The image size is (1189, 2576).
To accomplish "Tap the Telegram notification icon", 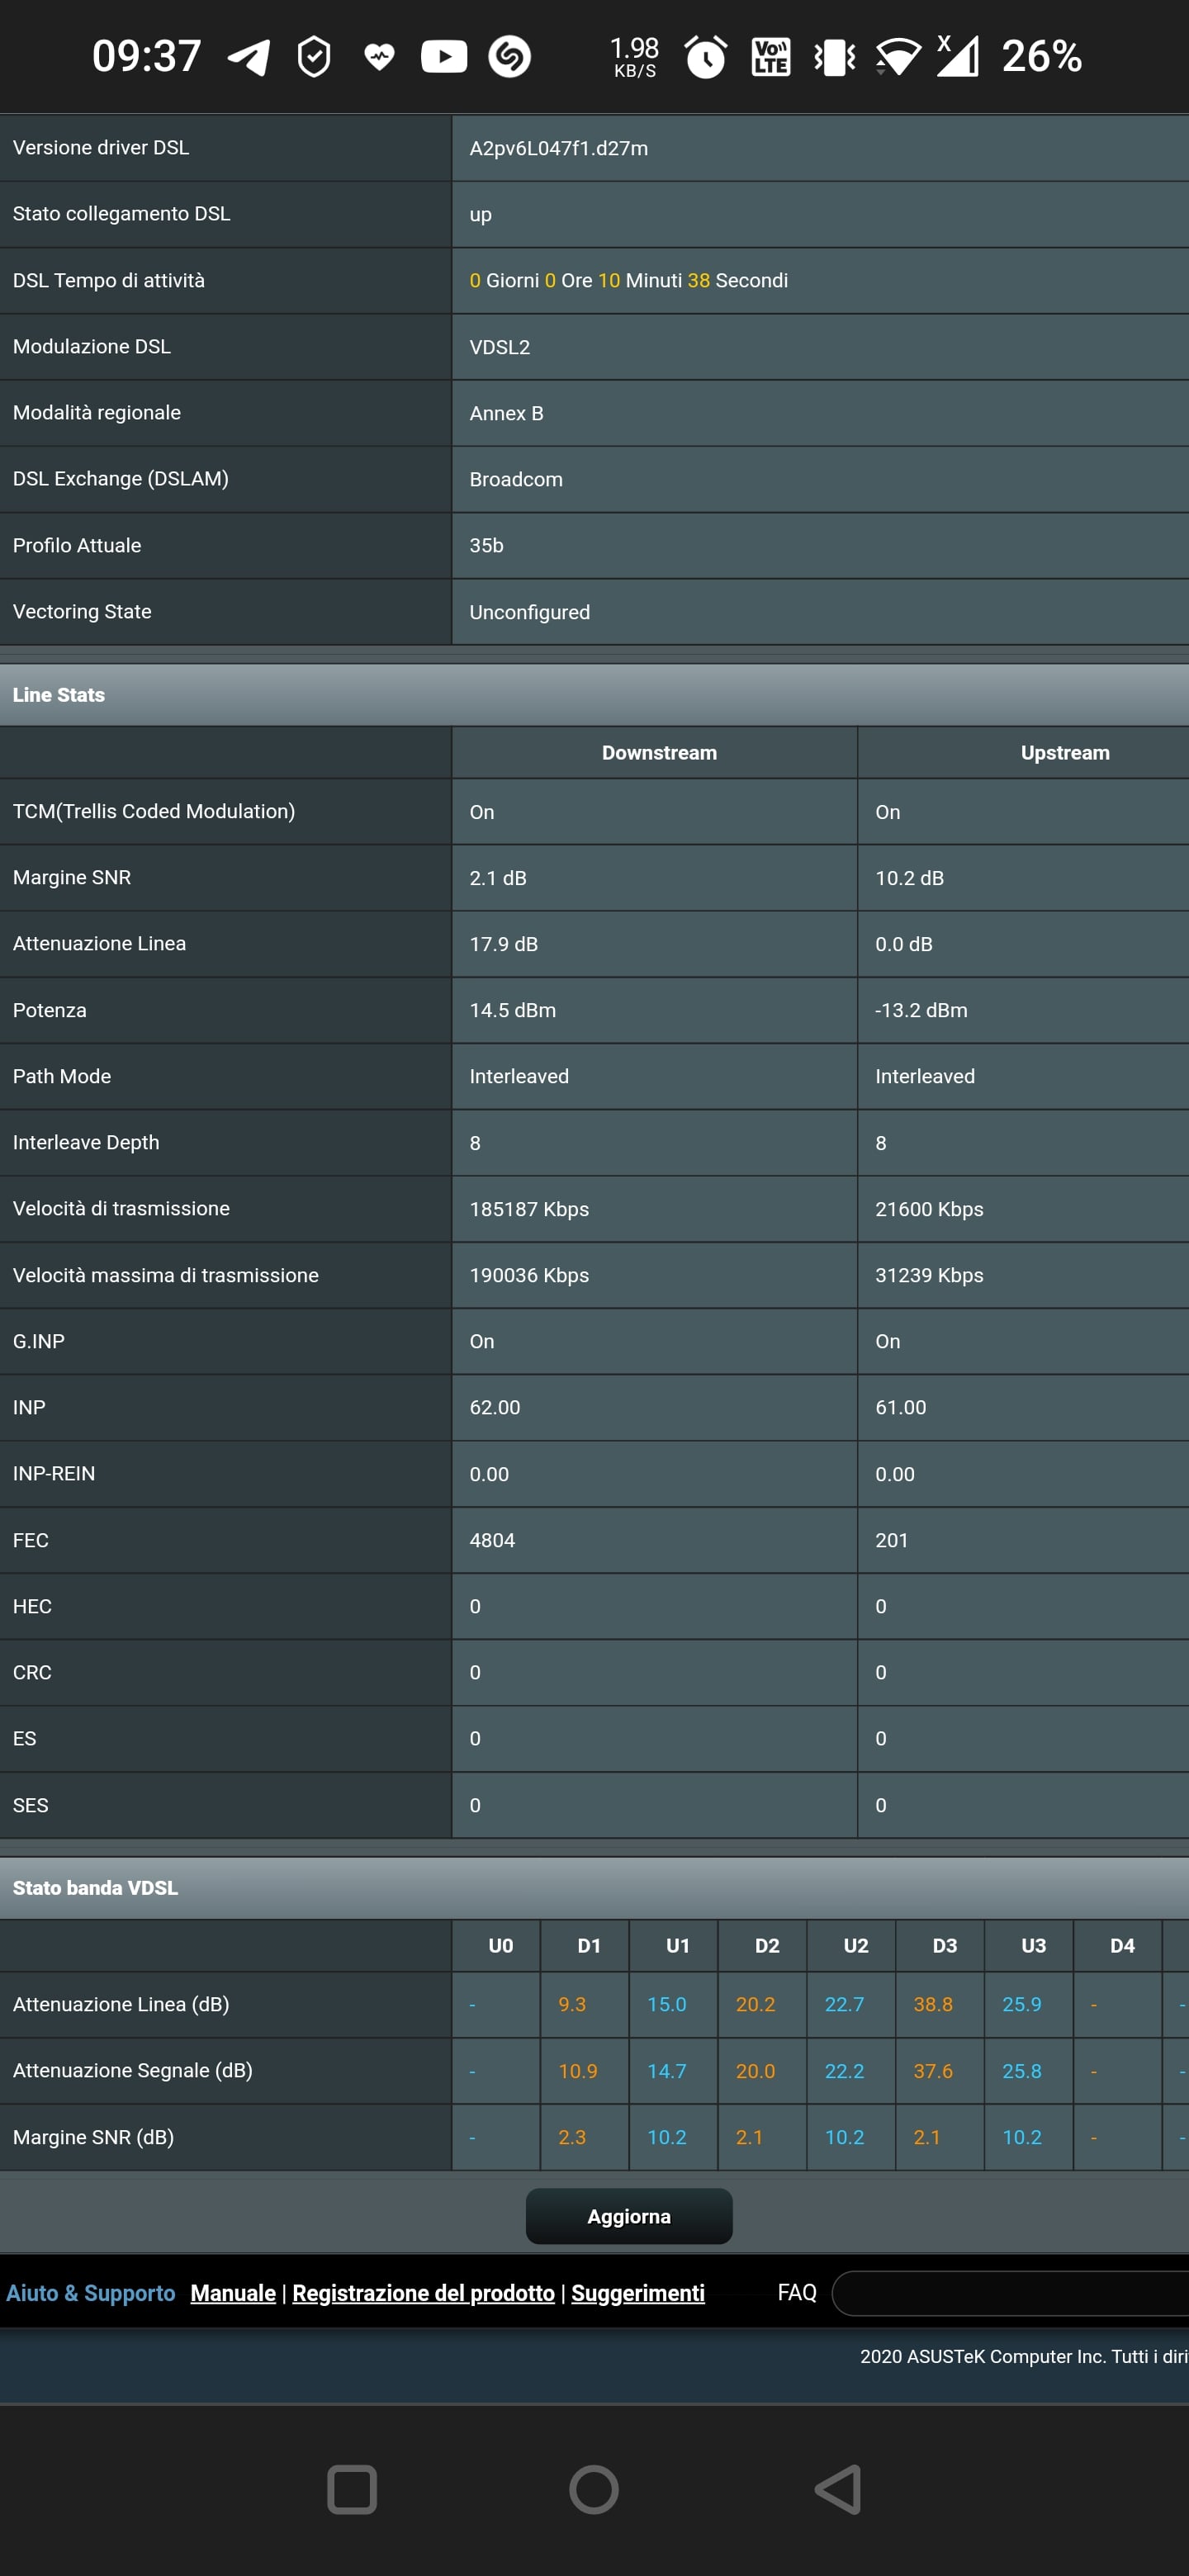I will 249,57.
